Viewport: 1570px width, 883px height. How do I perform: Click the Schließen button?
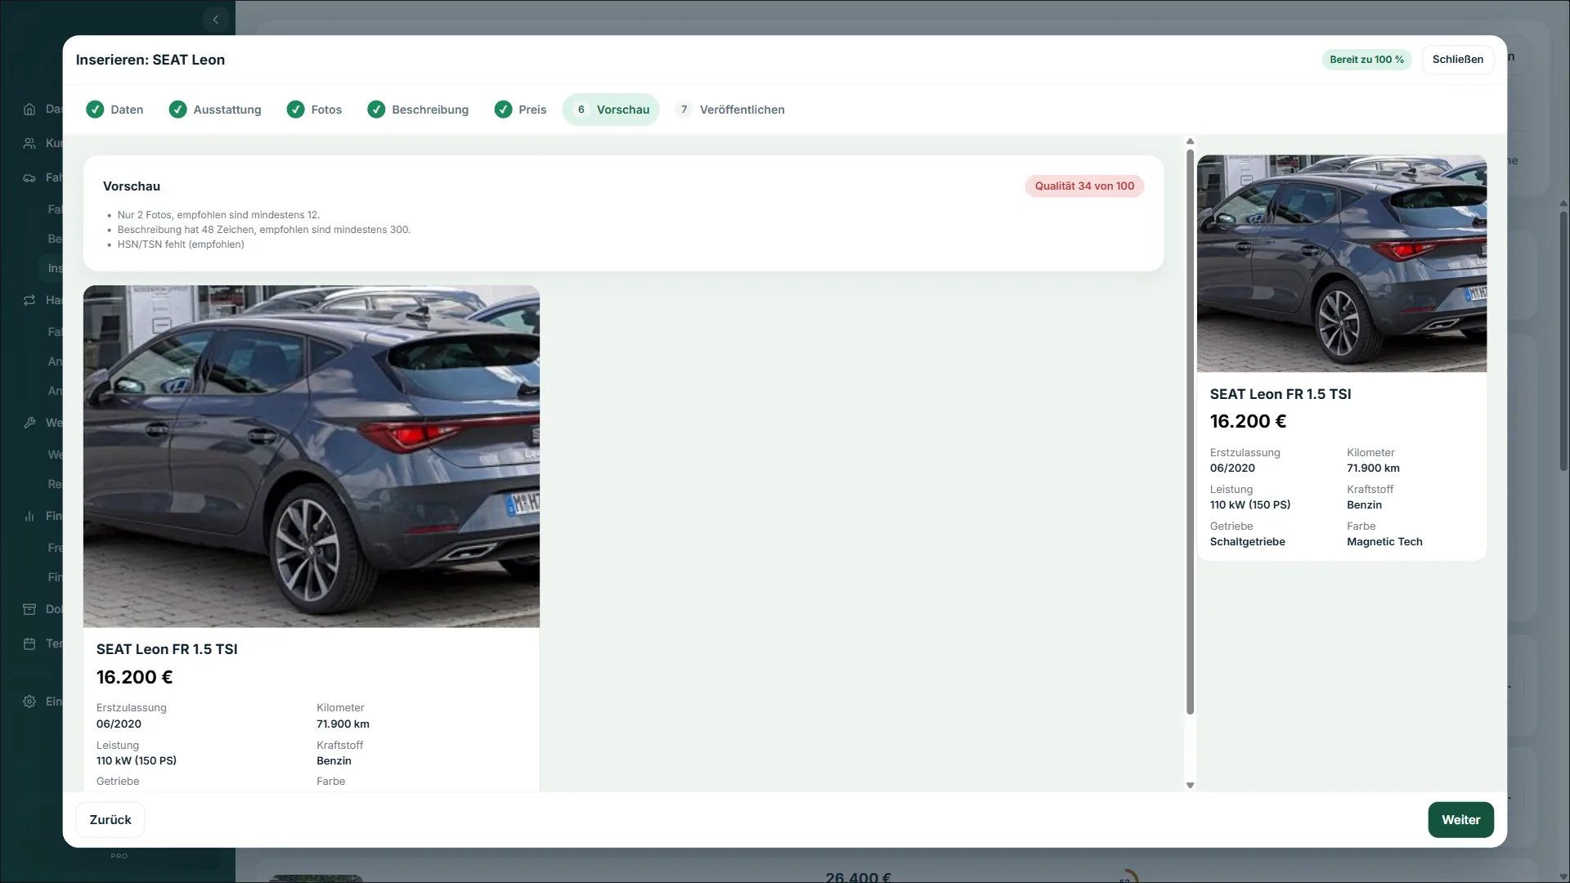click(x=1458, y=60)
